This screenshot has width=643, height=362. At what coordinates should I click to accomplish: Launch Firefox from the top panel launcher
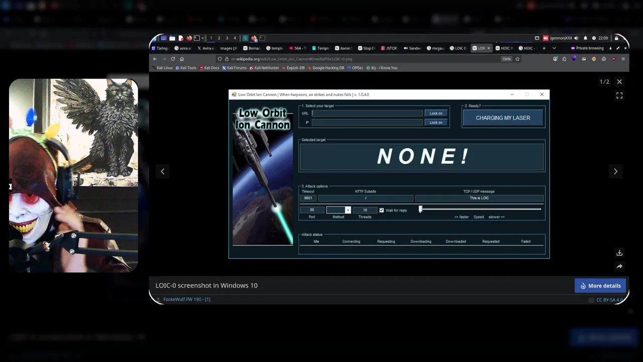pos(189,38)
